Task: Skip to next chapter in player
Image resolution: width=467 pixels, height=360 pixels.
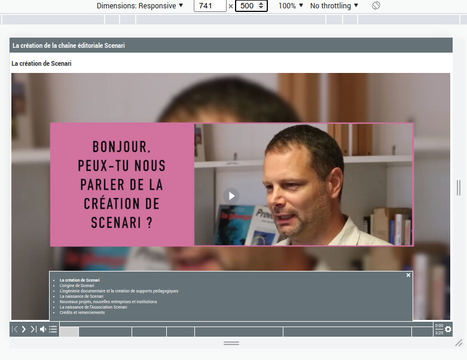Action: coord(33,329)
